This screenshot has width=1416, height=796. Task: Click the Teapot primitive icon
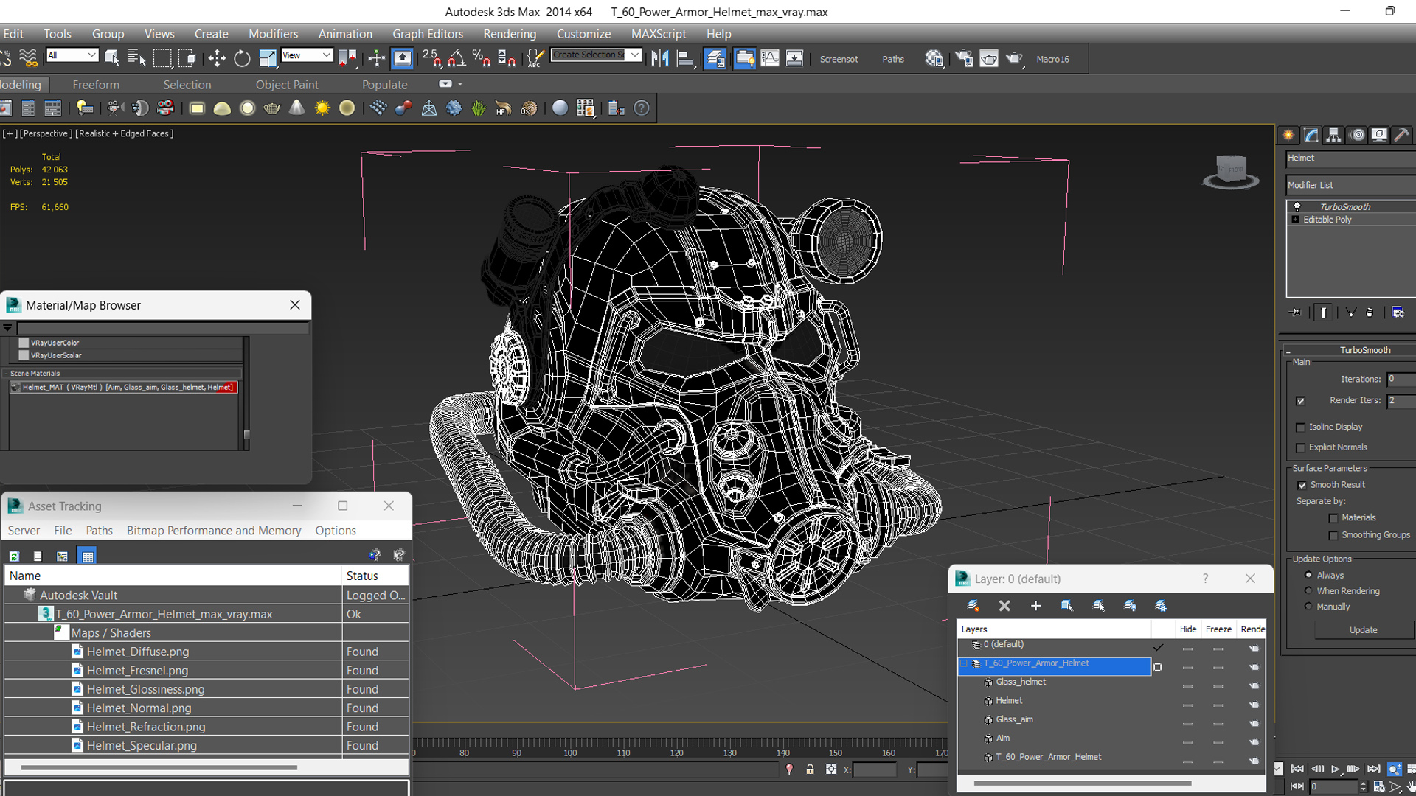click(x=271, y=108)
